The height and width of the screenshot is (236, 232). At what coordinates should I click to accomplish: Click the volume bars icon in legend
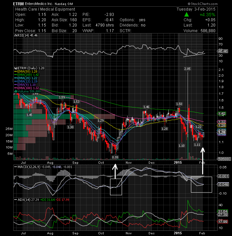(x=16, y=91)
